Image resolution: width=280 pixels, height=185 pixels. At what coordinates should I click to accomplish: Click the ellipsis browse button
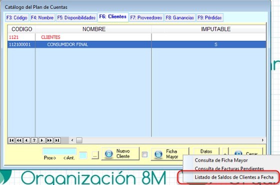(x=95, y=155)
